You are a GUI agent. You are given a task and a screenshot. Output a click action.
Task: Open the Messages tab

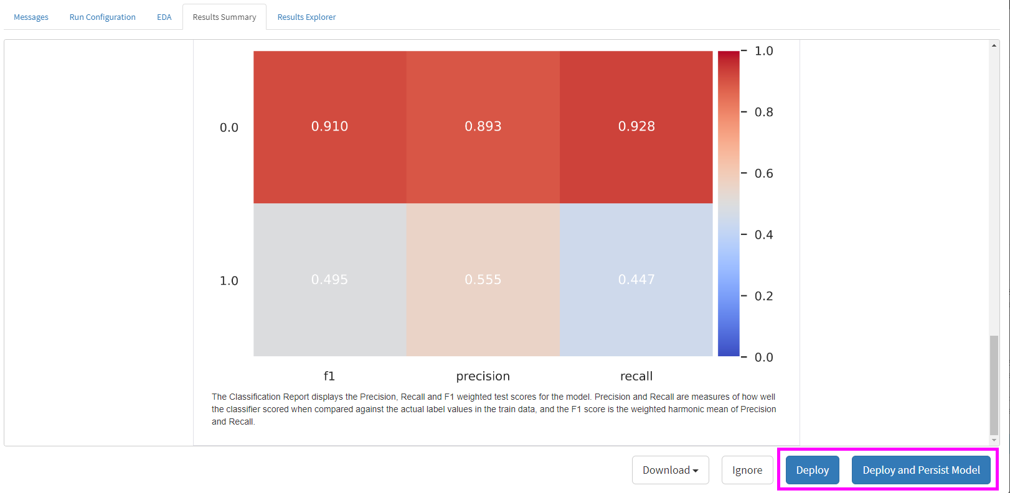tap(31, 17)
